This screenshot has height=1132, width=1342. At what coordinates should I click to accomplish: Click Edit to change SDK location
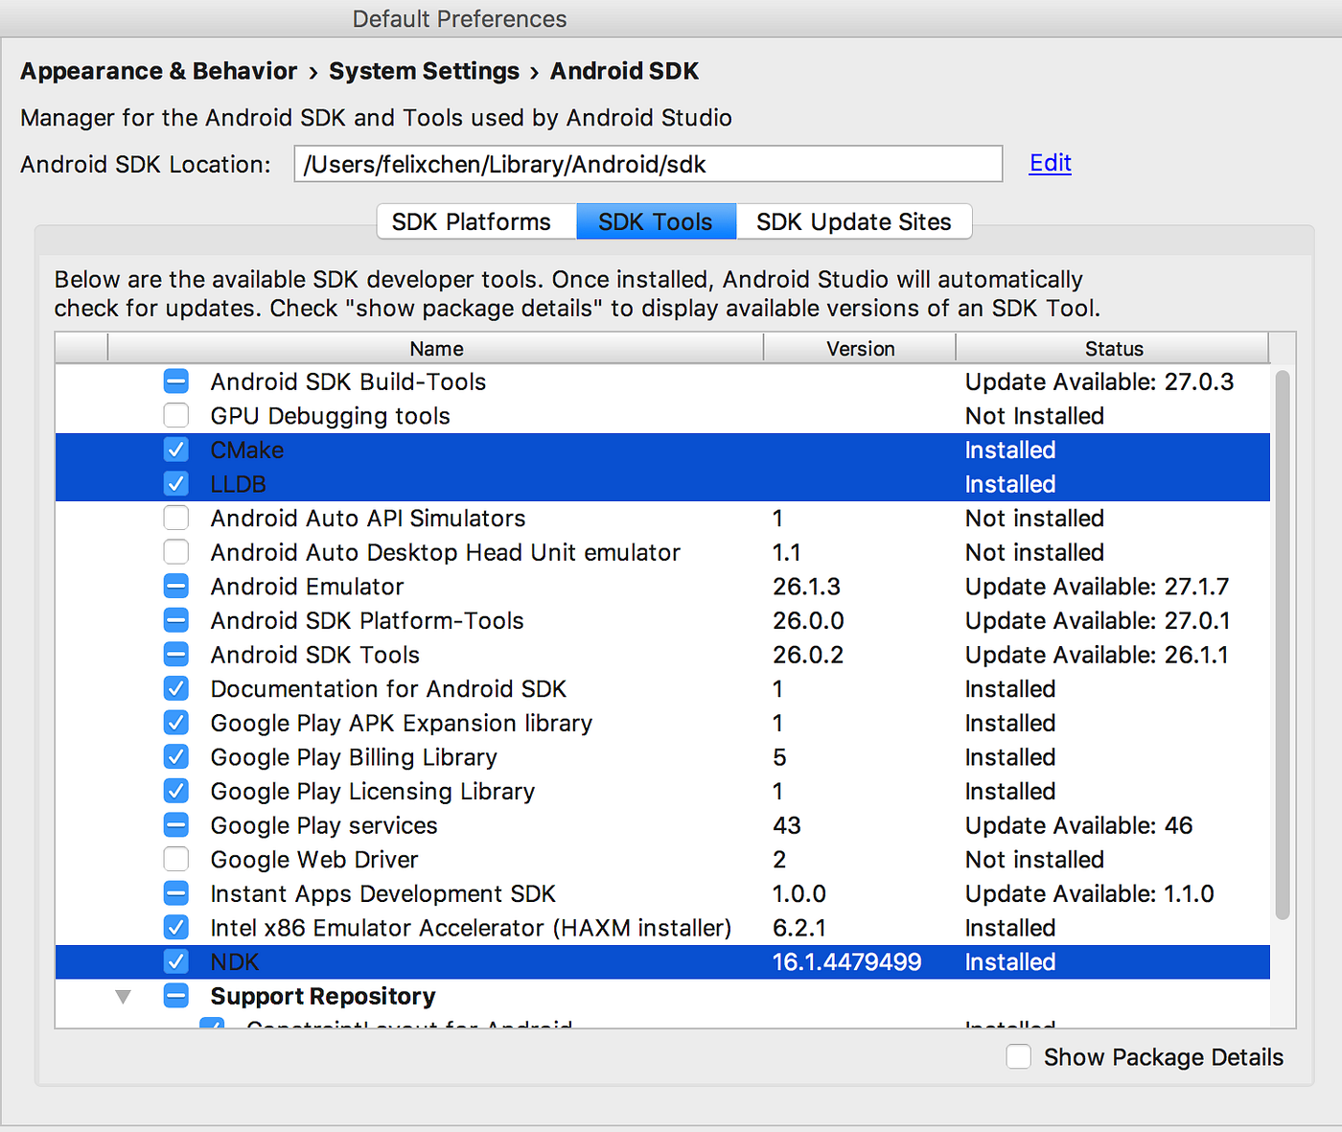pyautogui.click(x=1050, y=163)
